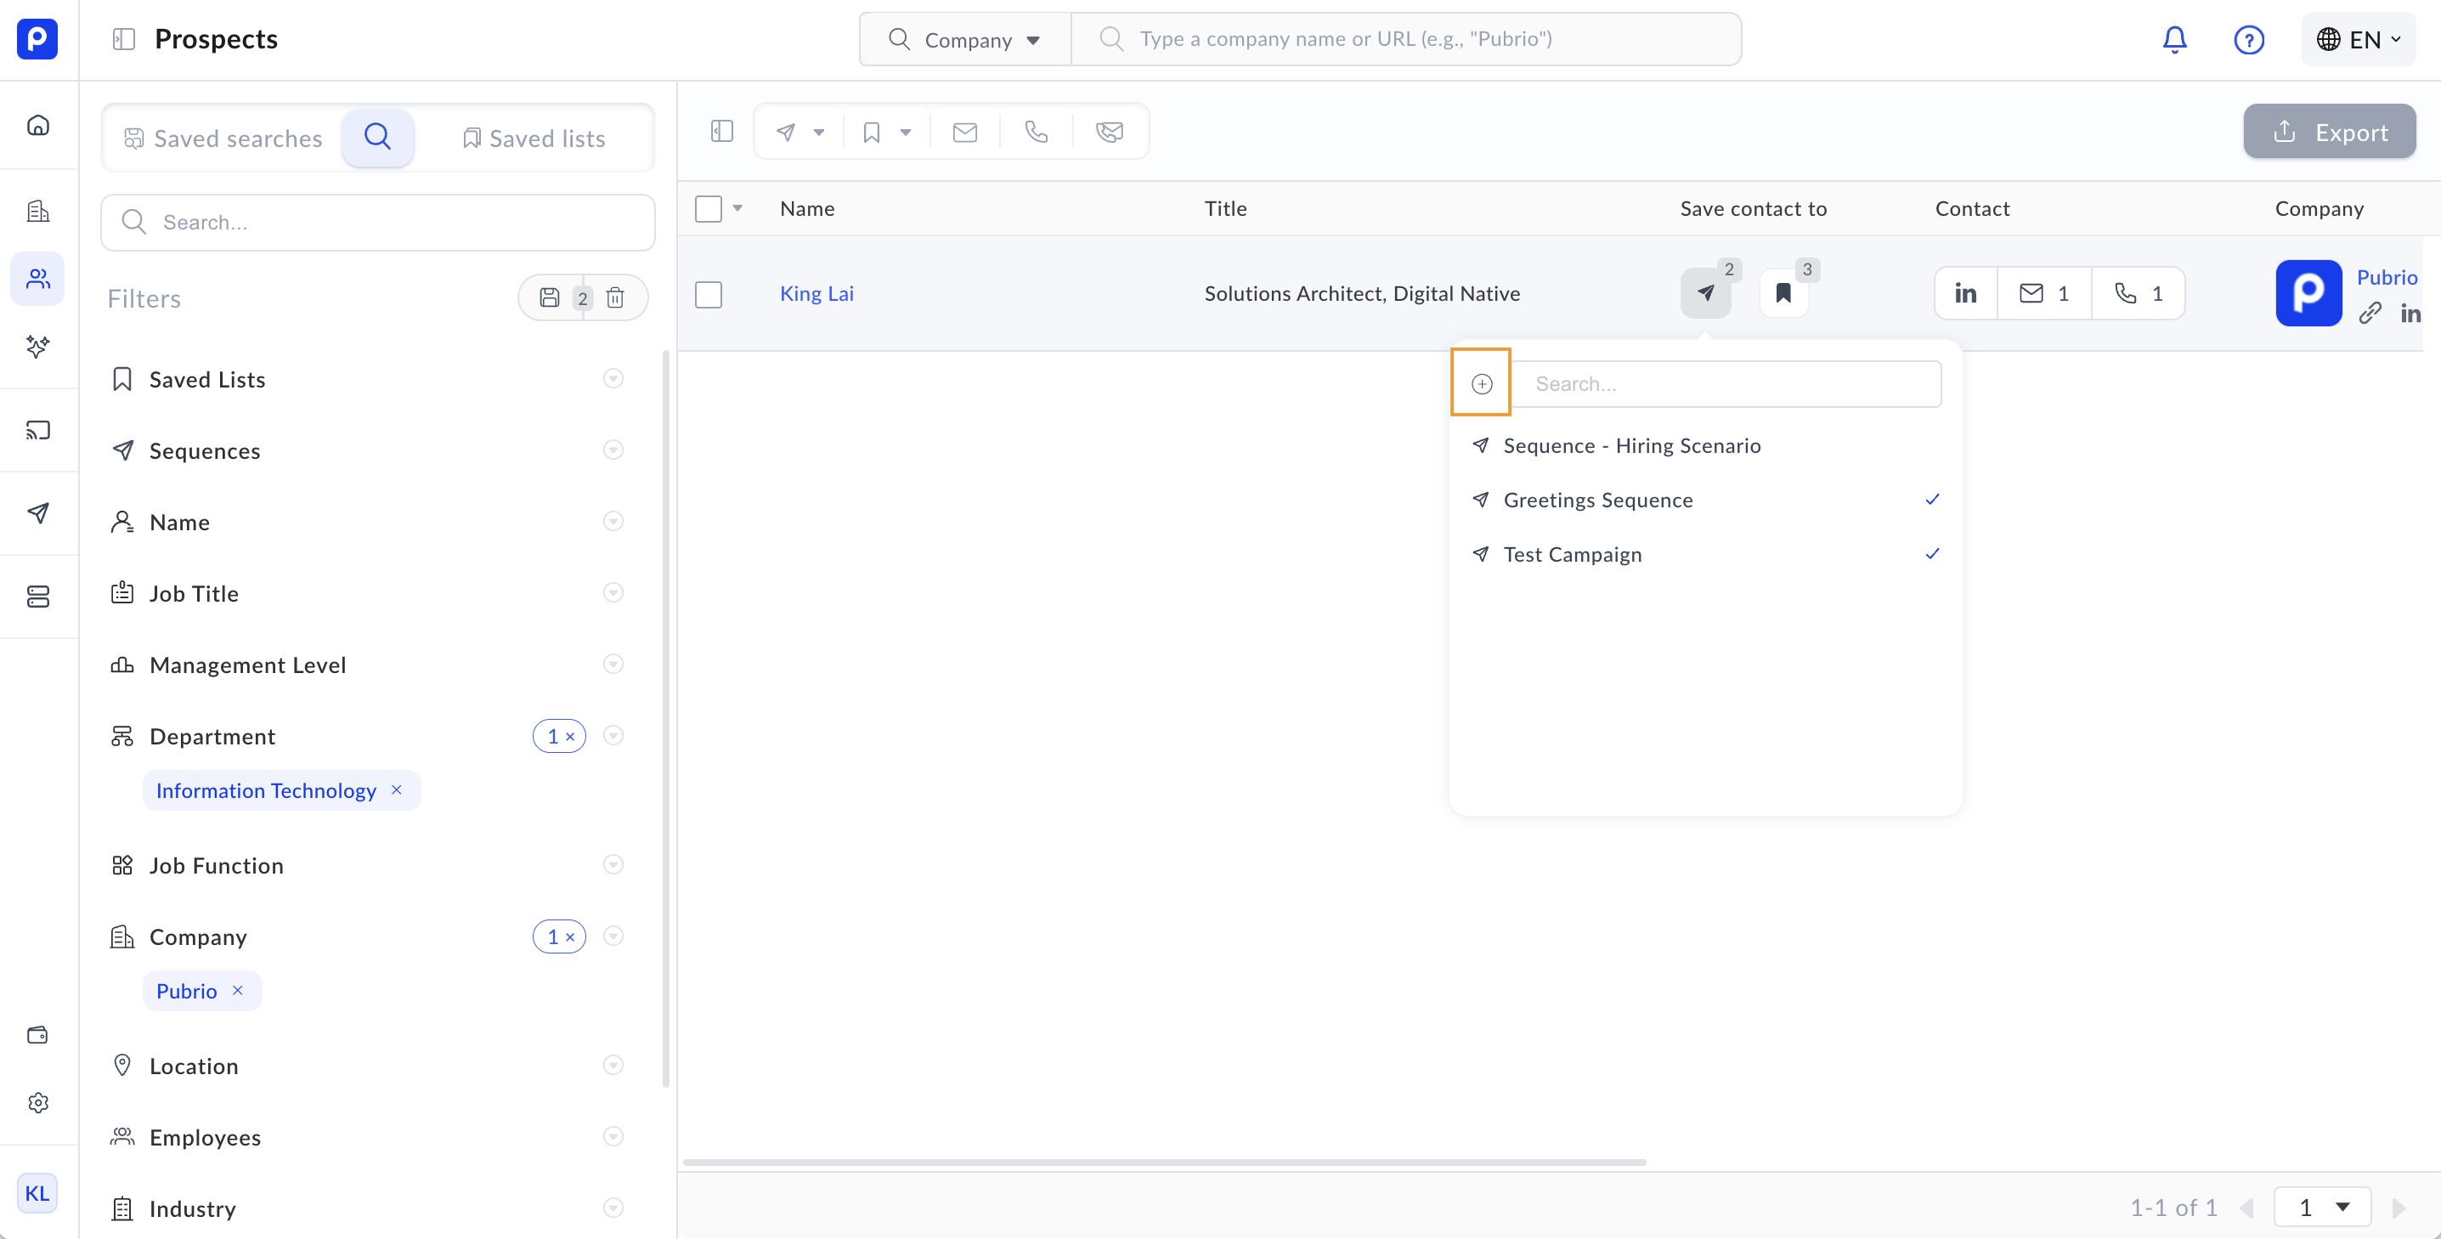Click the filters search input field

379,222
